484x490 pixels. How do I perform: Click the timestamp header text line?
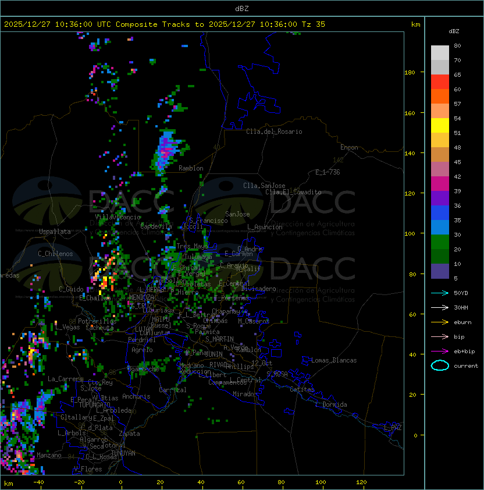[x=165, y=24]
